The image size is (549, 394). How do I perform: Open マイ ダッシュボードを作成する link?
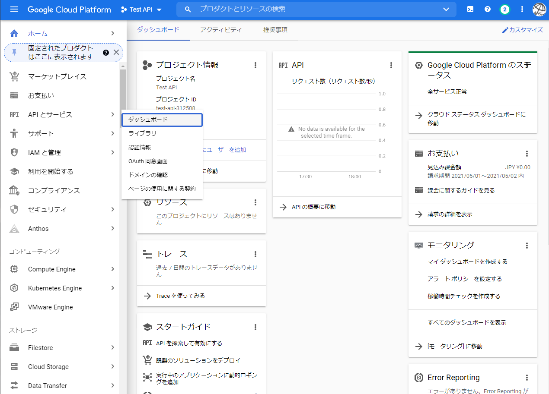click(x=467, y=262)
